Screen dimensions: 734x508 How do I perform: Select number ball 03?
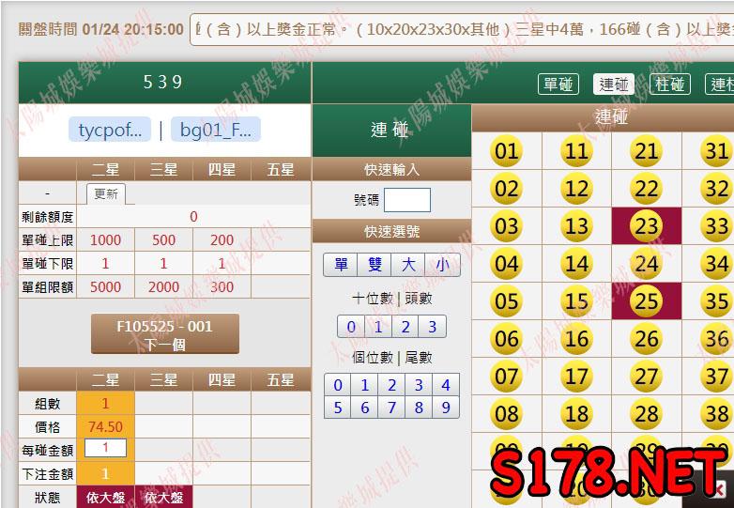[x=506, y=226]
